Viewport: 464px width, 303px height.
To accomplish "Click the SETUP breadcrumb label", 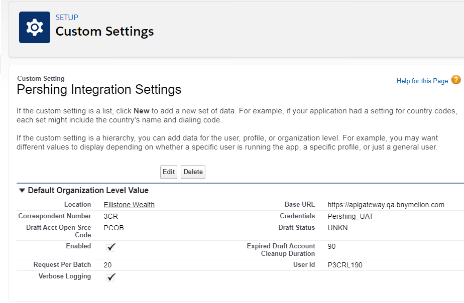I will click(x=67, y=18).
